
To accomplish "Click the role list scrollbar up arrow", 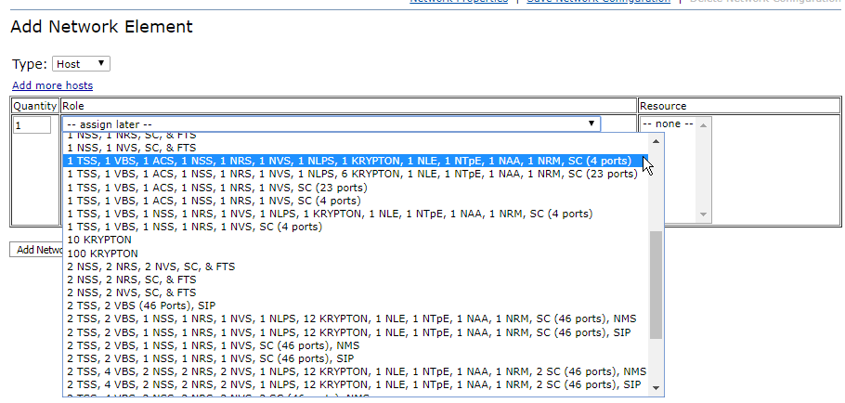I will tap(656, 140).
